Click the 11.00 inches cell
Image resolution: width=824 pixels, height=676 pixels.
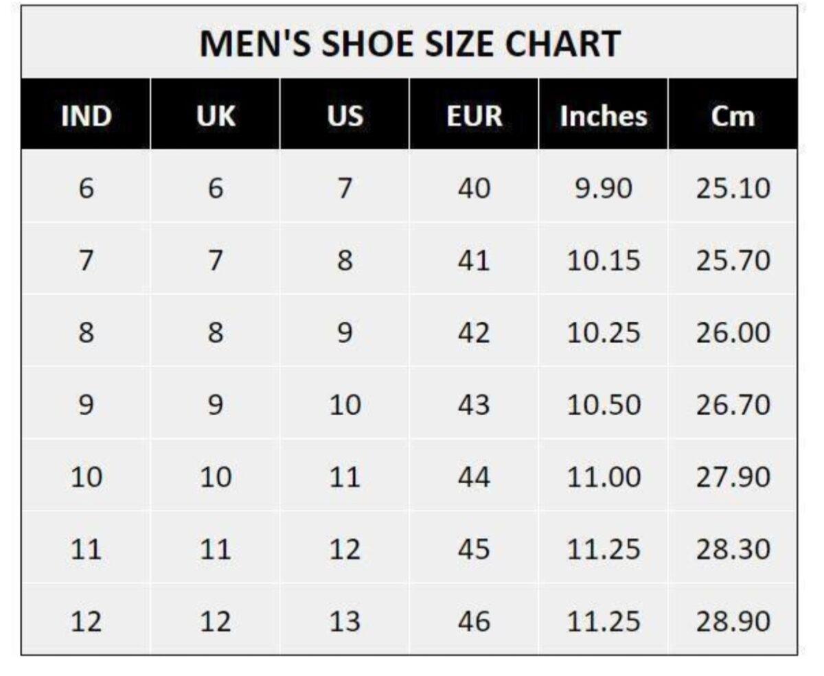(x=604, y=477)
